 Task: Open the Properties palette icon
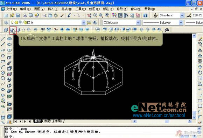click(x=114, y=15)
